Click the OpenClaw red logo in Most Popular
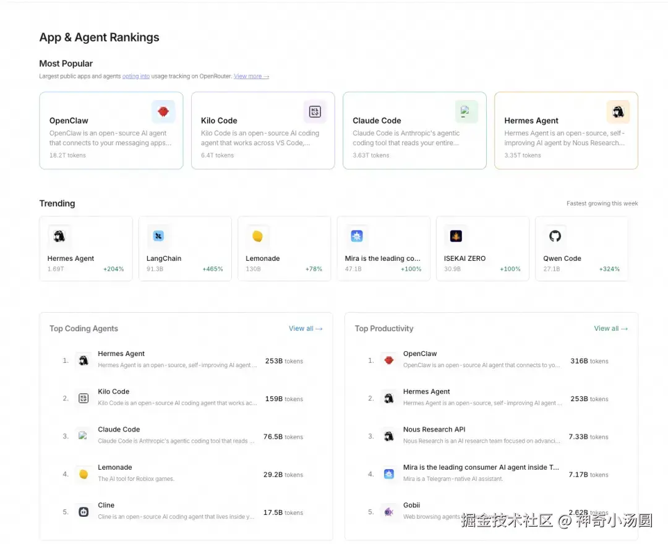 click(163, 111)
